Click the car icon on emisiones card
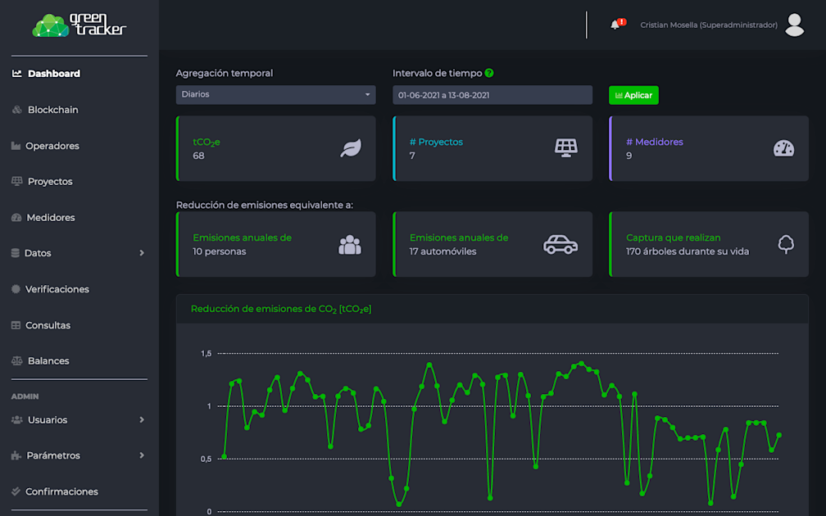This screenshot has height=516, width=826. 560,243
